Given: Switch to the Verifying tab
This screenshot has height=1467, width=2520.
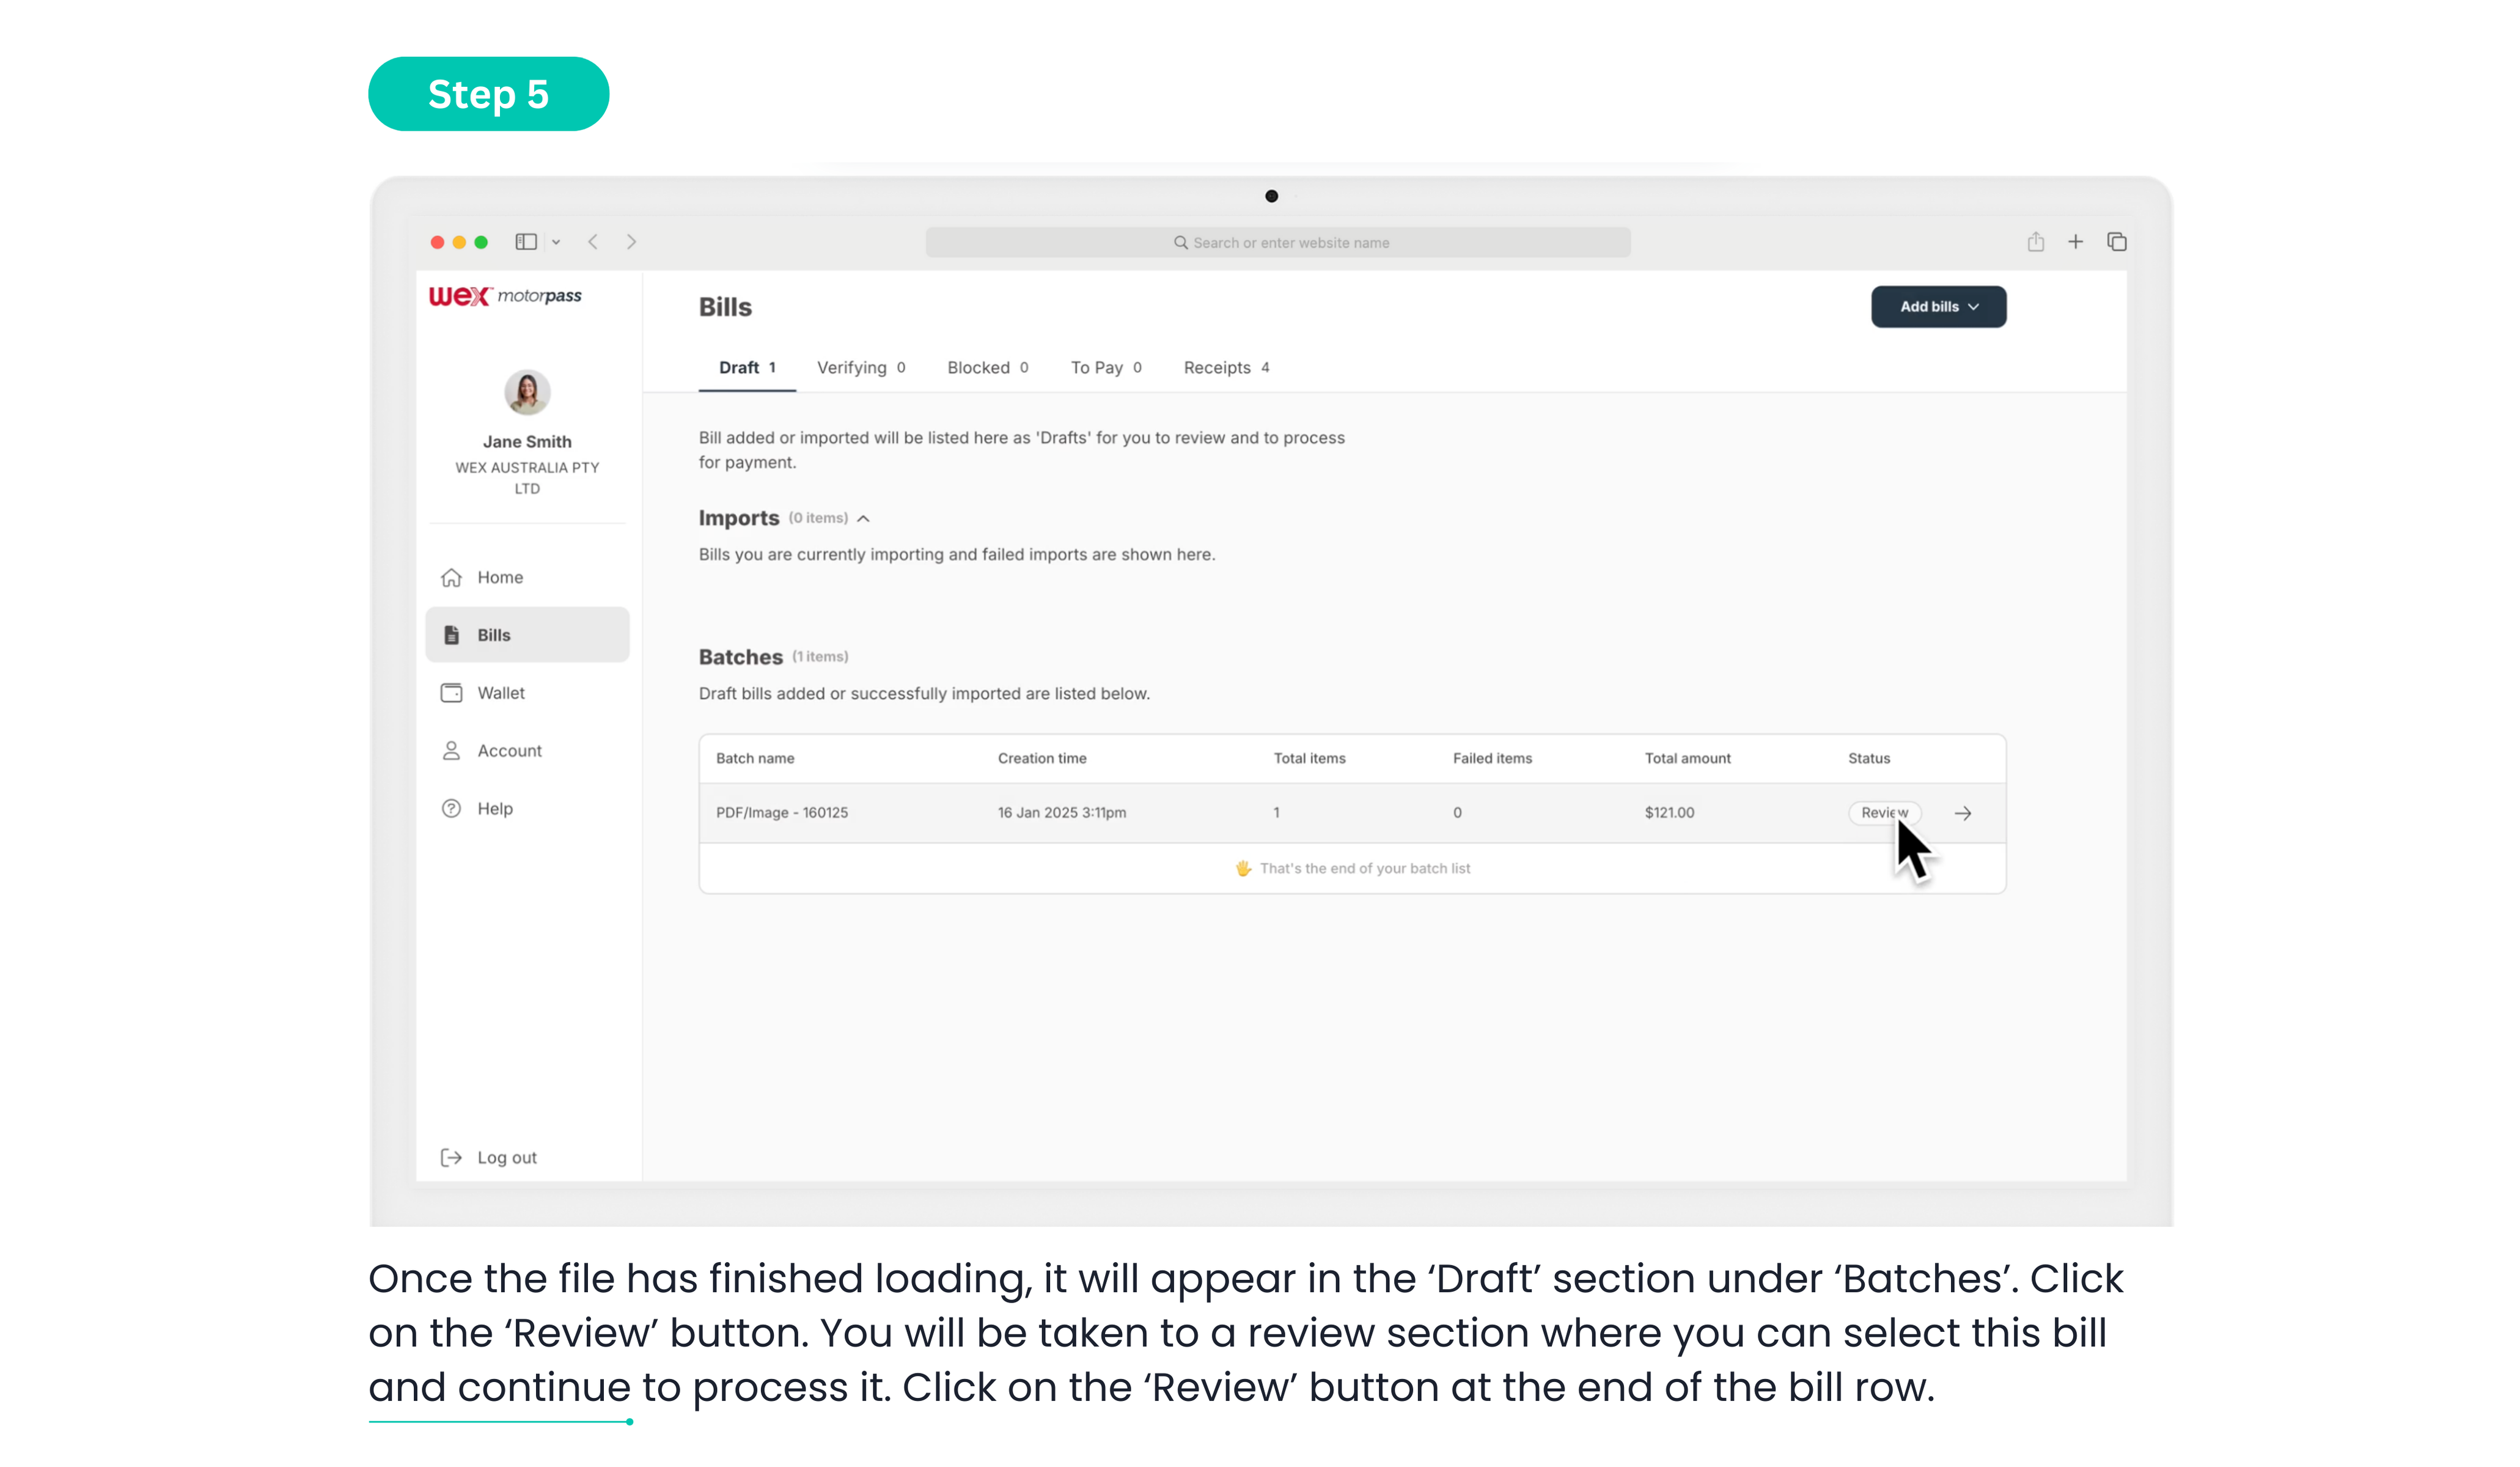Looking at the screenshot, I should pos(860,368).
